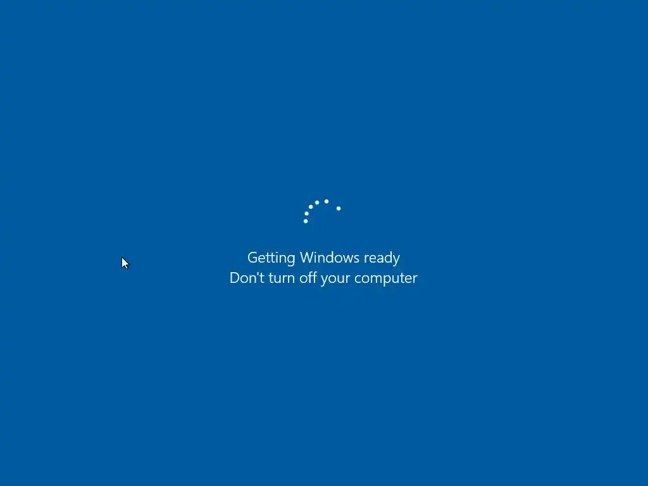648x486 pixels.
Task: Click the third dot from the spinner's bottom
Action: pyautogui.click(x=311, y=207)
